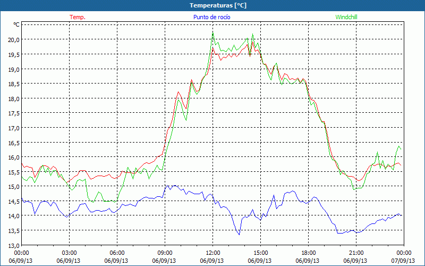Click the 15,0 y-axis value
425x266 pixels.
(14, 187)
